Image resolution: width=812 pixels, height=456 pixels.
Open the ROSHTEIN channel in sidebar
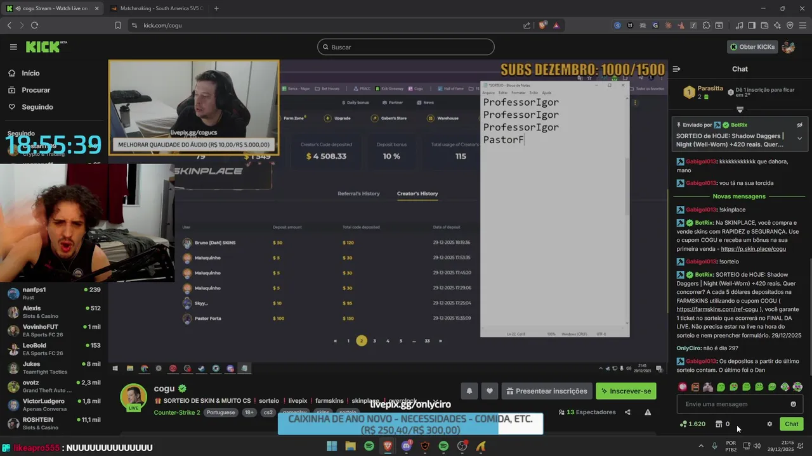54,423
